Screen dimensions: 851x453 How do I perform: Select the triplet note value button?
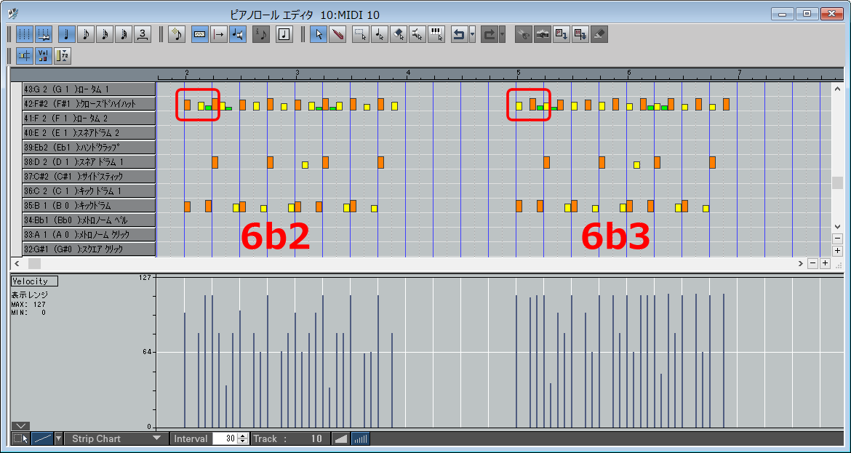143,34
